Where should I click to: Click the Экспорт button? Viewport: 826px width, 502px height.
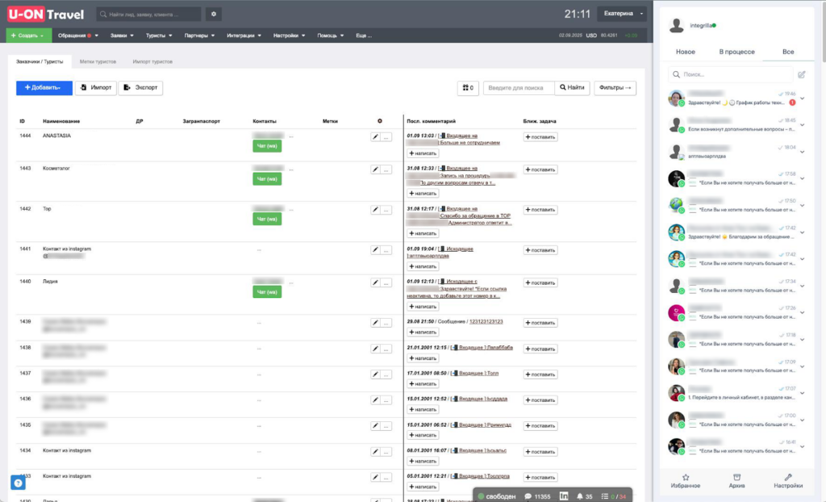140,88
